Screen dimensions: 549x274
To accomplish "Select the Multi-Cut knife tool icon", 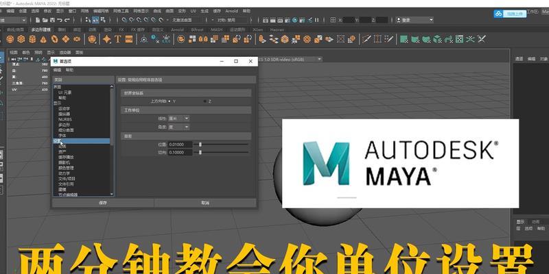I will pos(366,39).
